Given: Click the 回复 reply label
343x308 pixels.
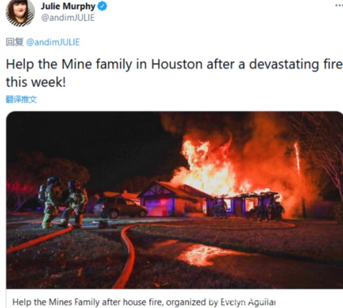Looking at the screenshot, I should click(x=15, y=42).
